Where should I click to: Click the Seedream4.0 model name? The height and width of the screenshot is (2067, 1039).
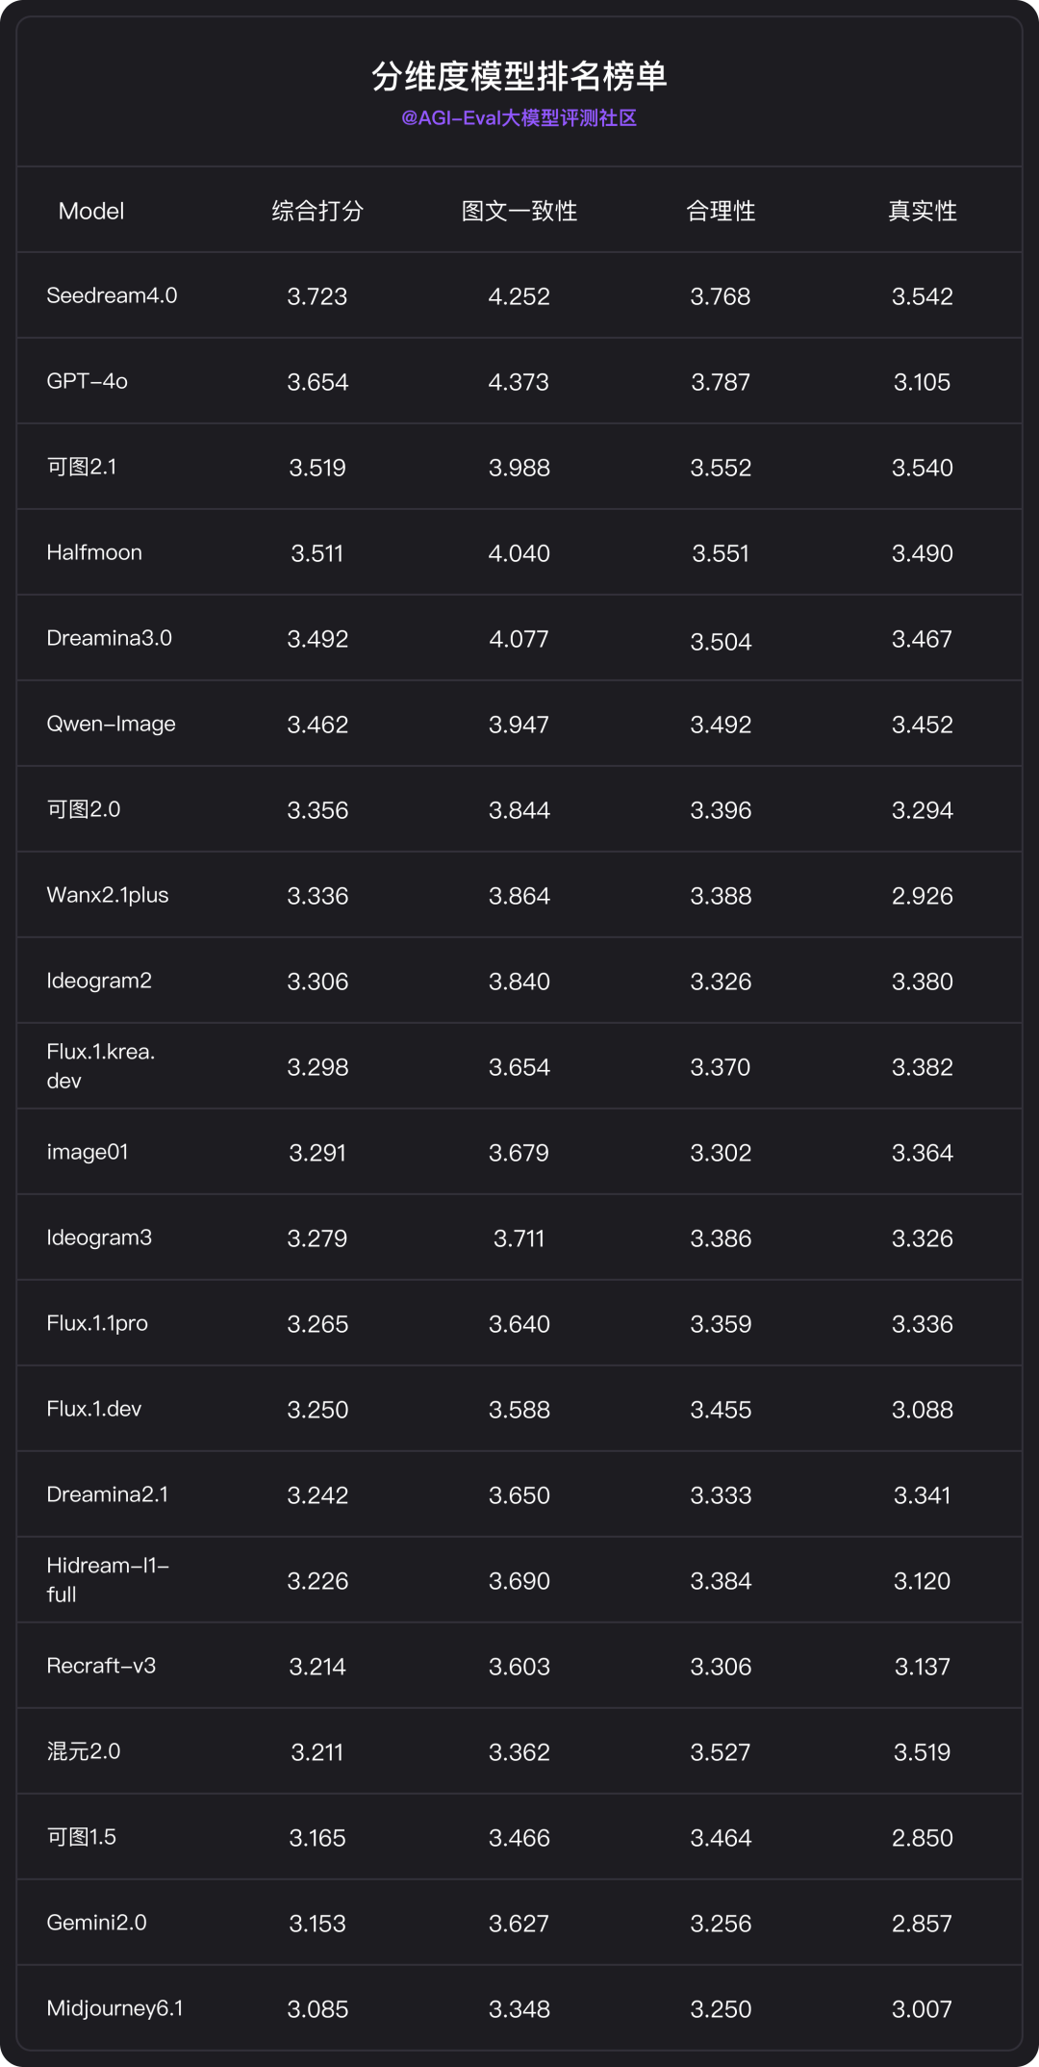[112, 295]
